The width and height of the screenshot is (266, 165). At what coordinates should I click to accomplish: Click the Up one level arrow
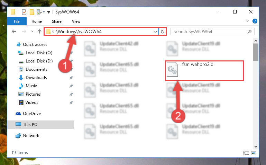(39, 31)
